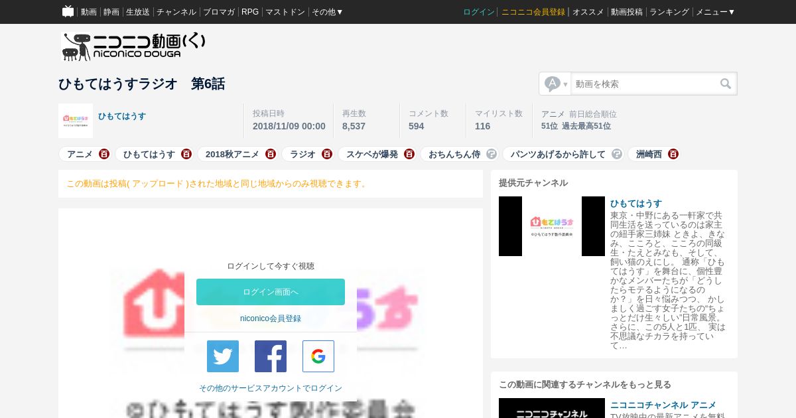Open the 静画 menu item
Screen dimensions: 796x418
111,12
